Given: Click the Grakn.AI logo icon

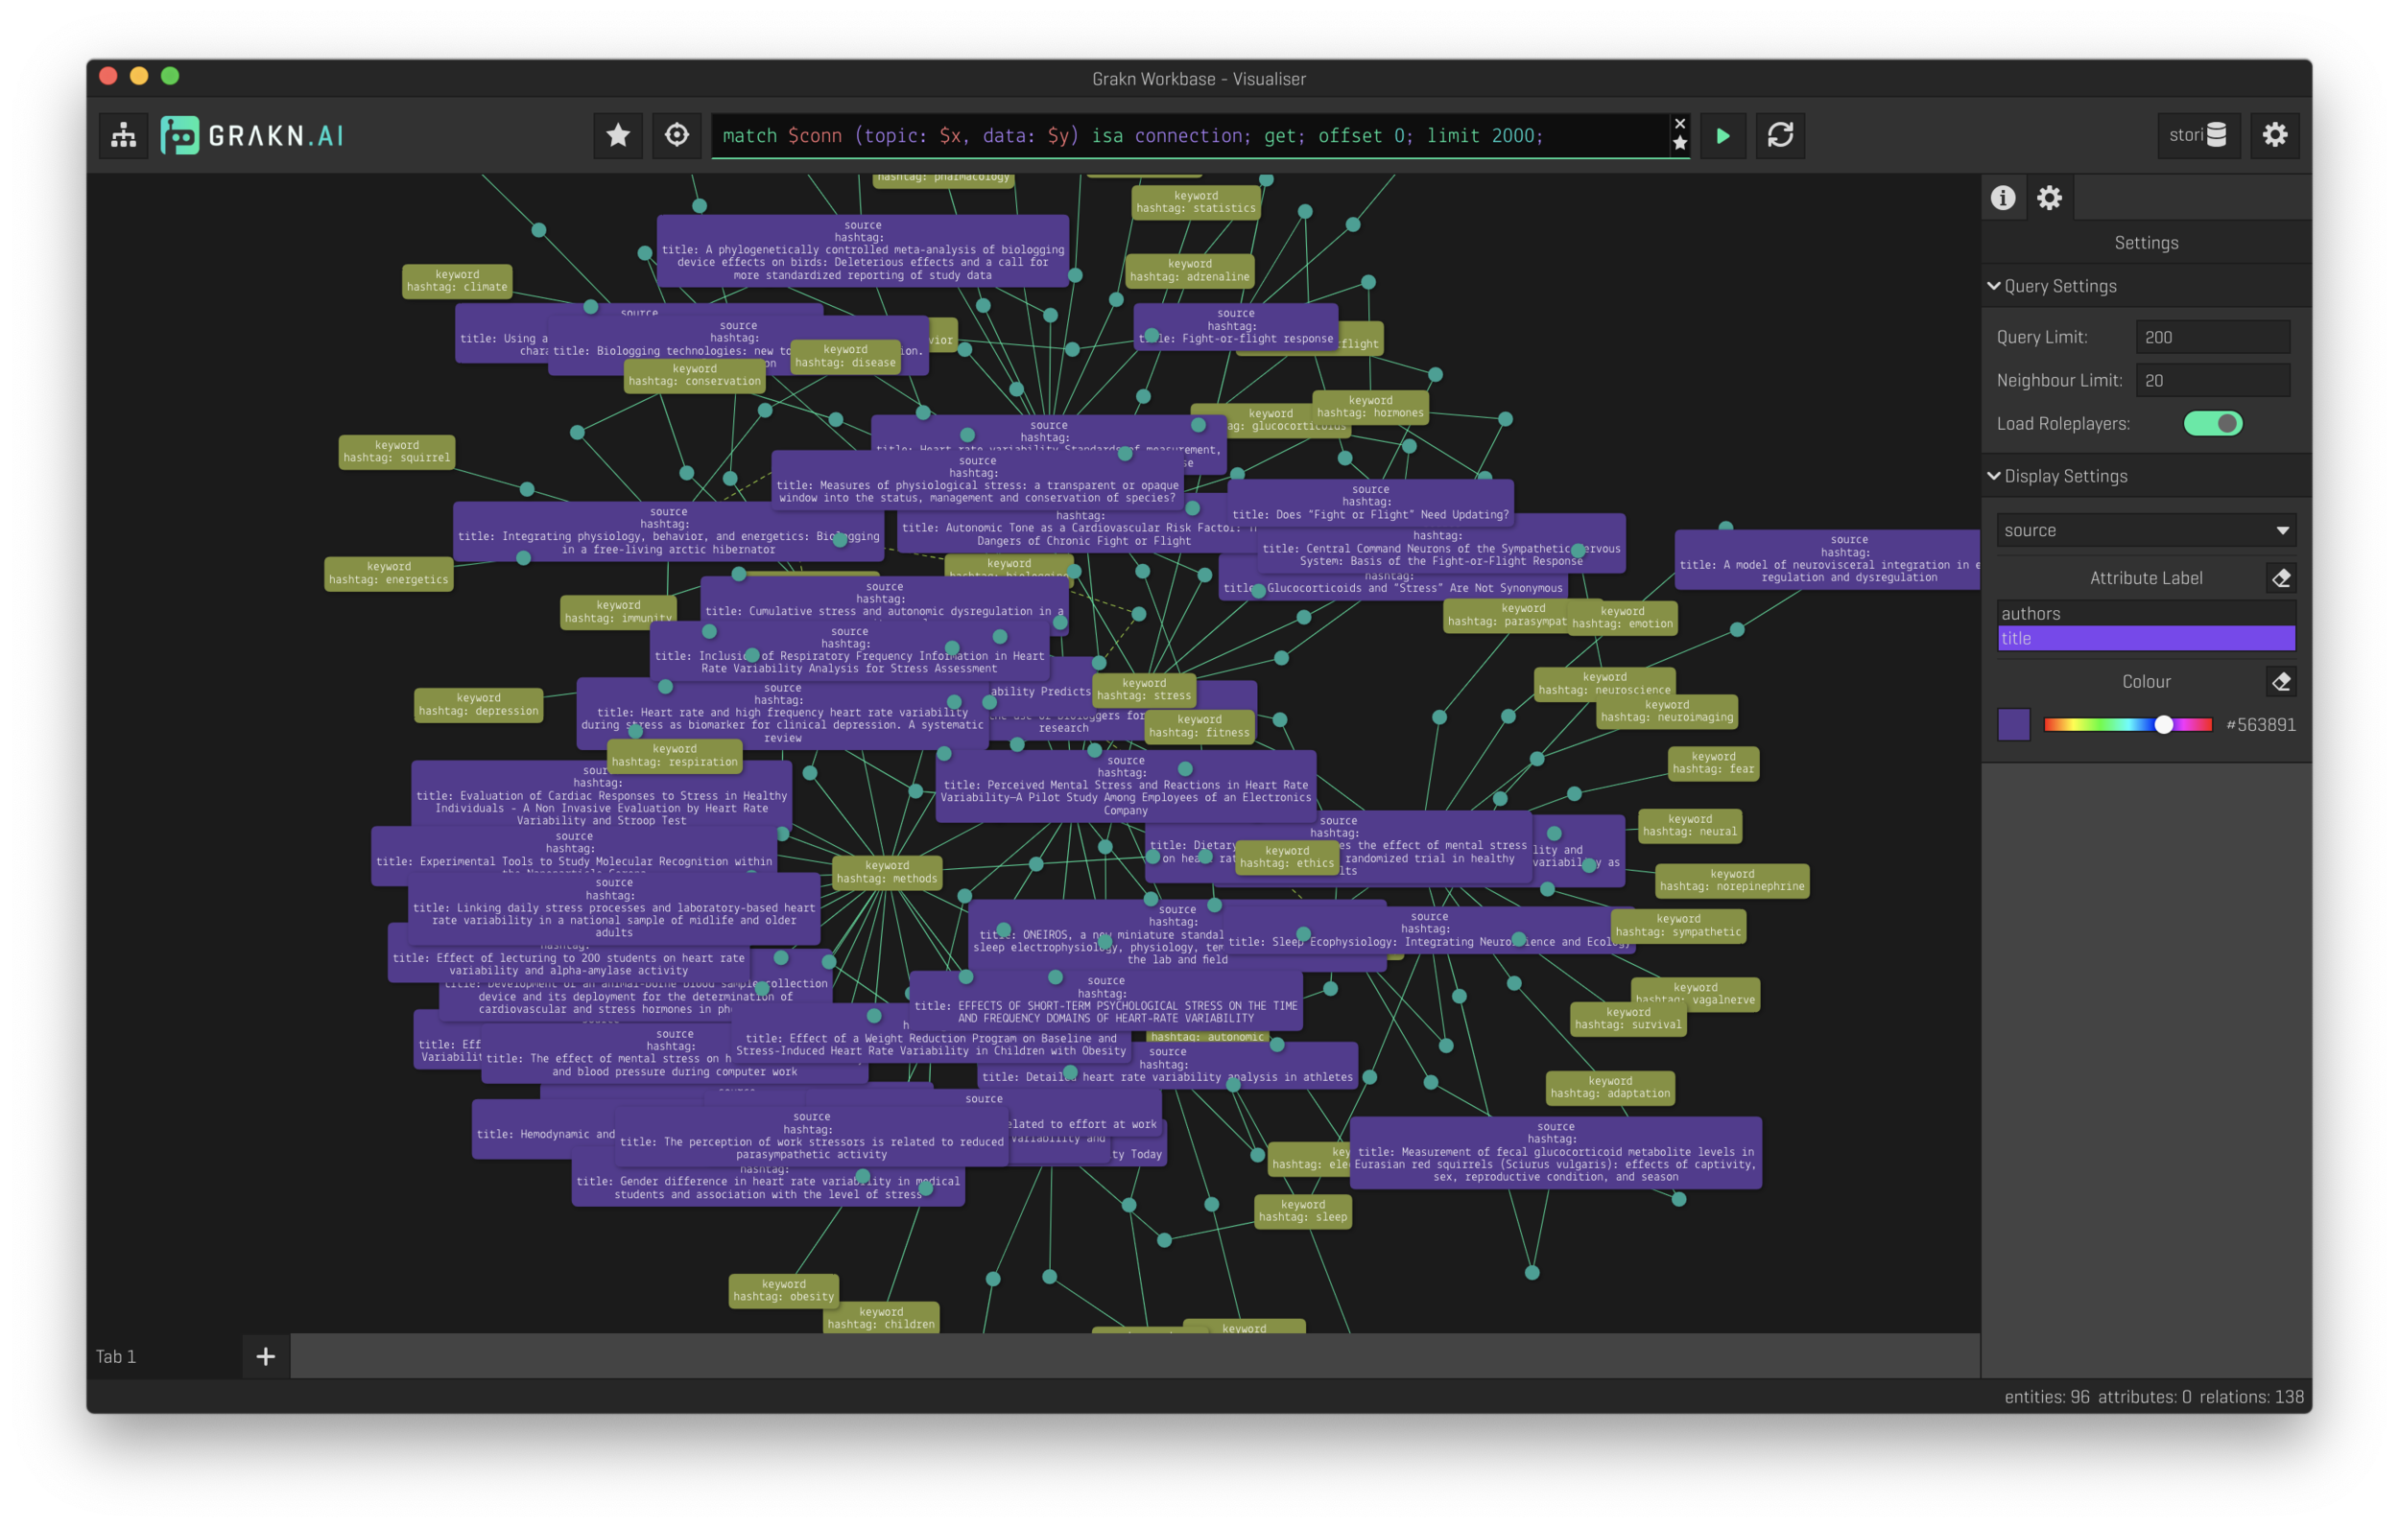Looking at the screenshot, I should click(185, 133).
